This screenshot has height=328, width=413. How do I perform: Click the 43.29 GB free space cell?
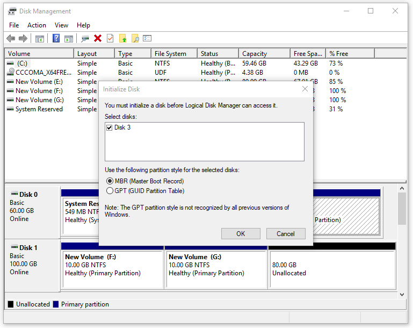point(306,63)
